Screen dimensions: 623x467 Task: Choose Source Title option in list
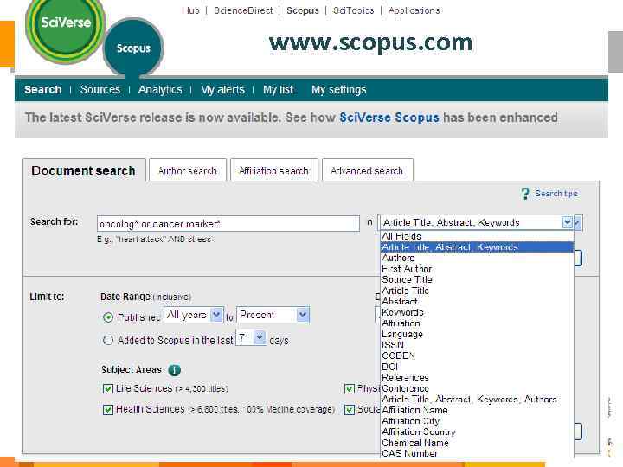(x=477, y=279)
